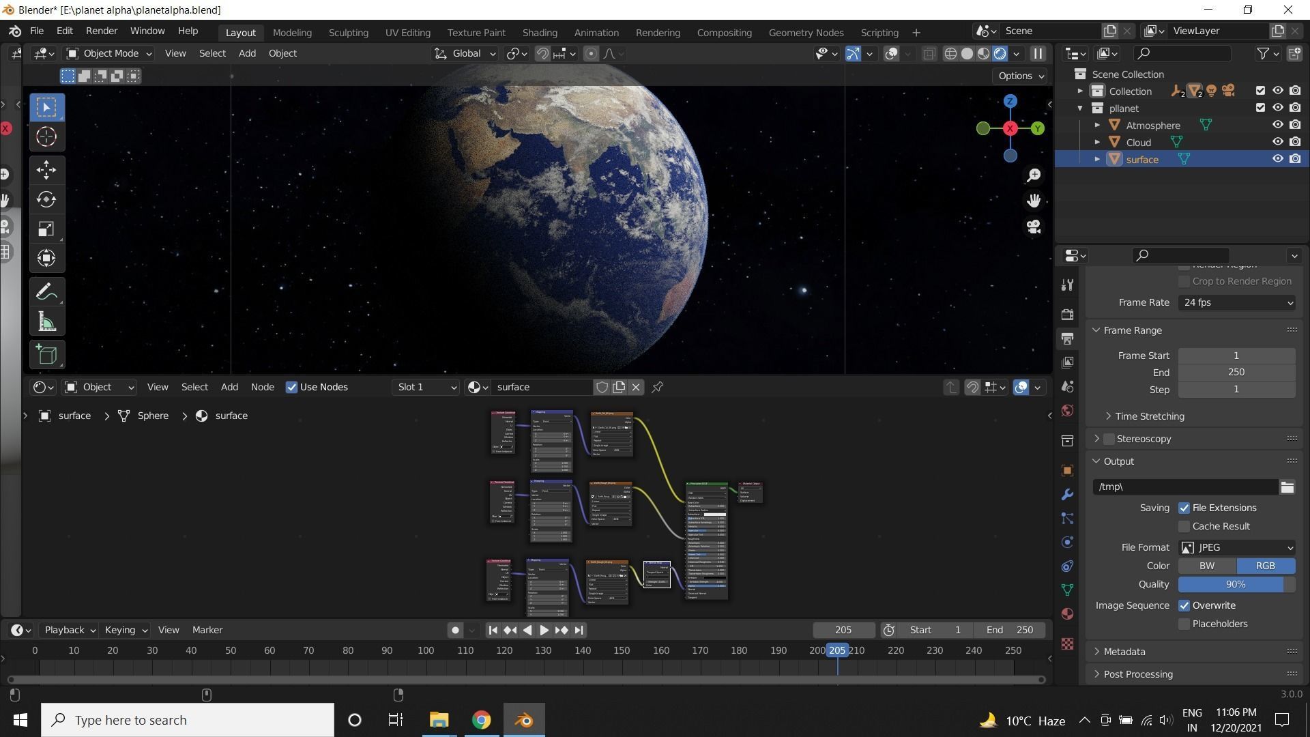
Task: Activate the 3D Cursor tool
Action: tap(46, 137)
